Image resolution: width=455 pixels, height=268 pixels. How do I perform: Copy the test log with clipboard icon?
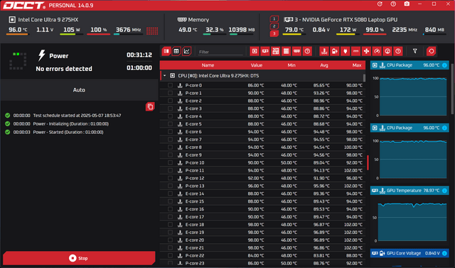tap(150, 106)
